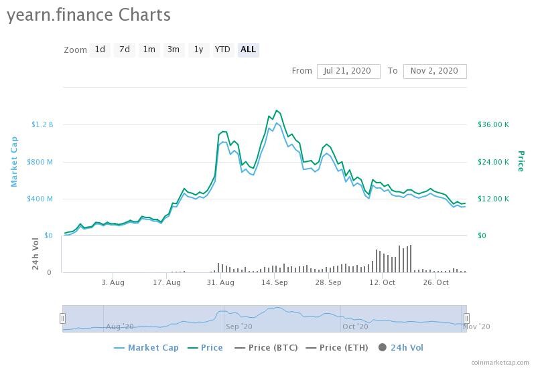The height and width of the screenshot is (368, 536).
Task: Select the YTD zoom range
Action: (x=222, y=50)
